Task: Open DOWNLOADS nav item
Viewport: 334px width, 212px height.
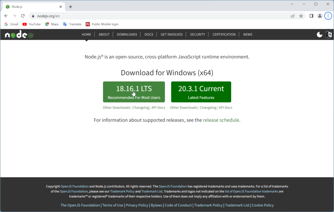Action: [127, 34]
